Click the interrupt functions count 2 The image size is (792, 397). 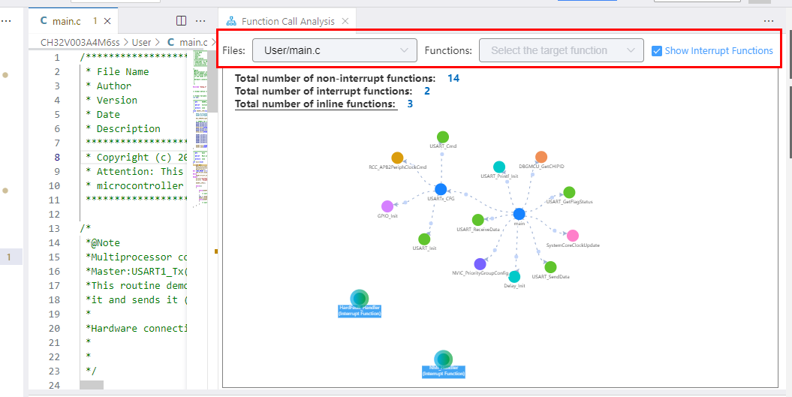(x=427, y=92)
